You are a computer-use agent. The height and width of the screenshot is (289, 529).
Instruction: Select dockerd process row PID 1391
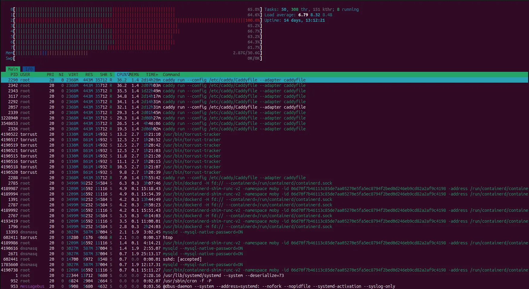[x=264, y=199]
